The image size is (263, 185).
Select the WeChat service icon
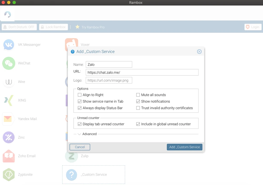coord(9,63)
